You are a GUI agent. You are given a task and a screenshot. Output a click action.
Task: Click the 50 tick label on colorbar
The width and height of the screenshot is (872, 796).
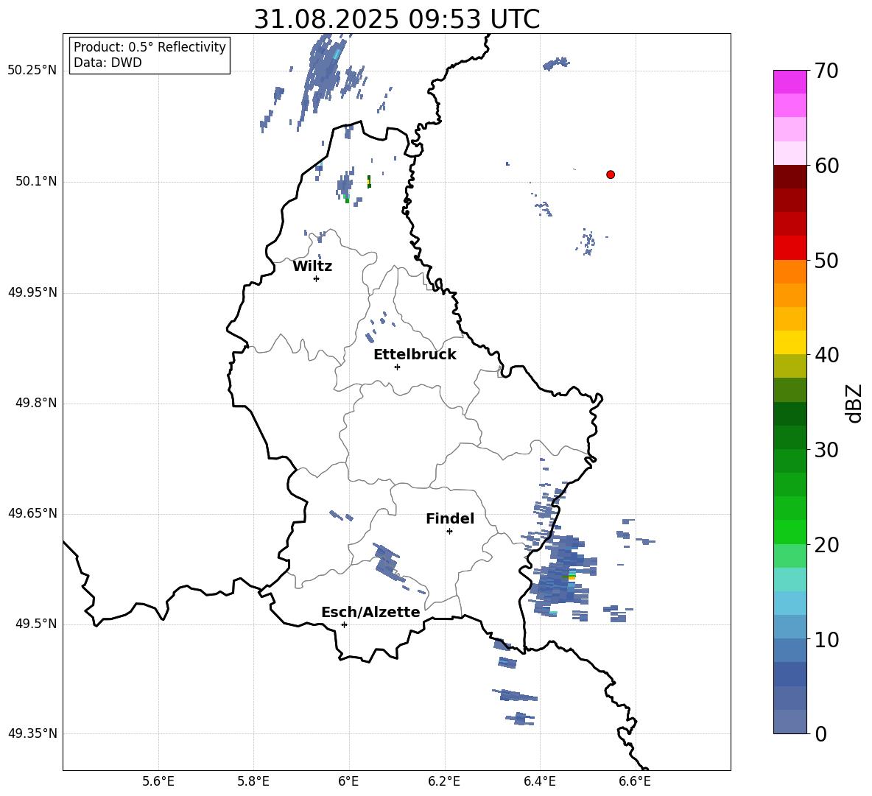tap(826, 260)
